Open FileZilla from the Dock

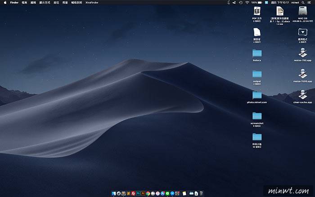coord(133,193)
